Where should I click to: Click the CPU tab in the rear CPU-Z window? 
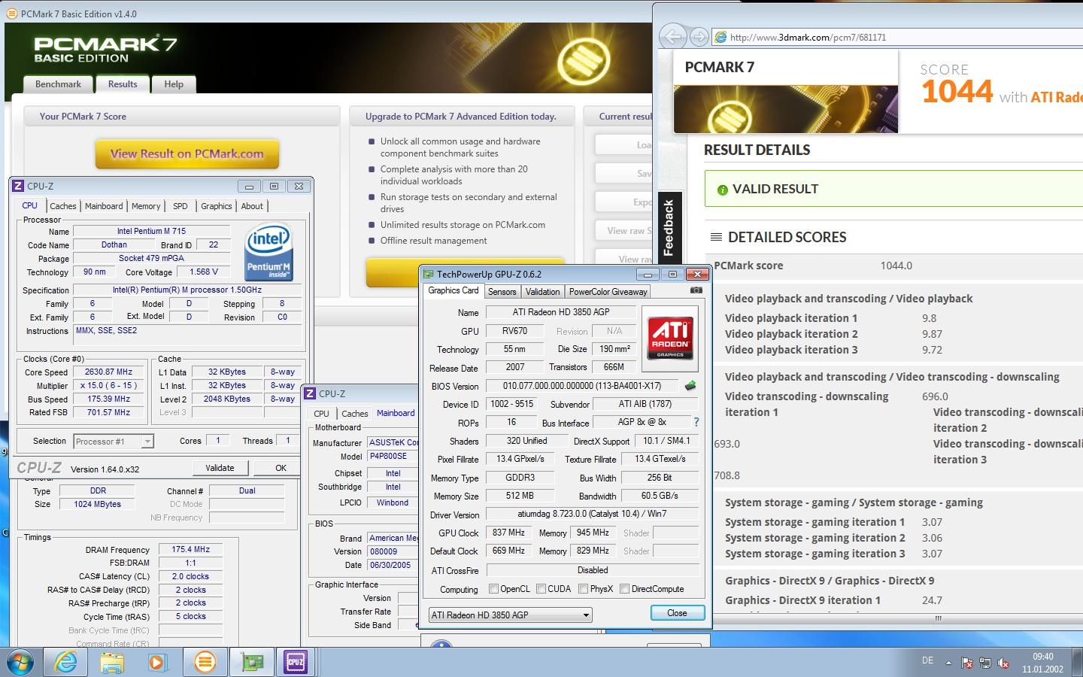click(x=321, y=413)
